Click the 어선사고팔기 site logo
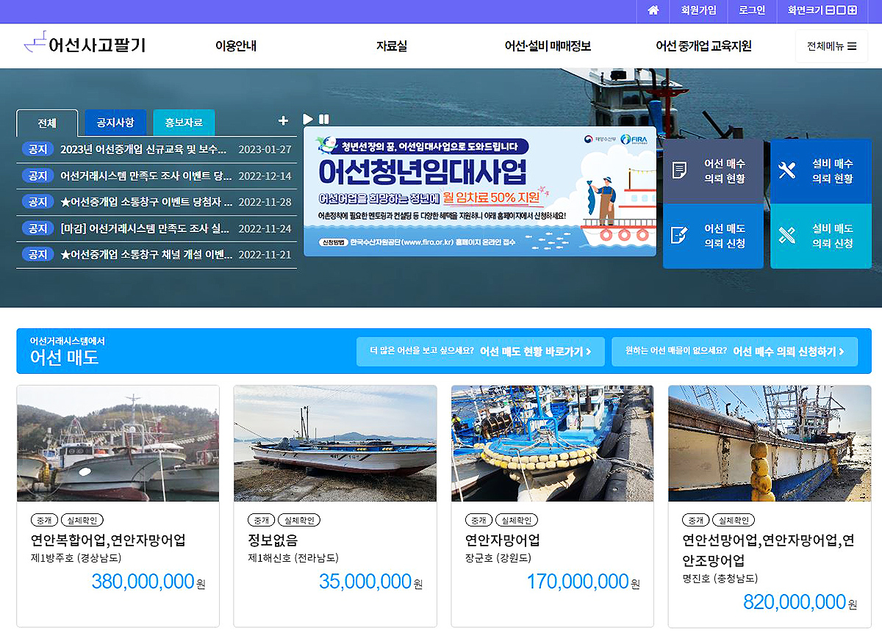This screenshot has height=633, width=882. (x=84, y=44)
